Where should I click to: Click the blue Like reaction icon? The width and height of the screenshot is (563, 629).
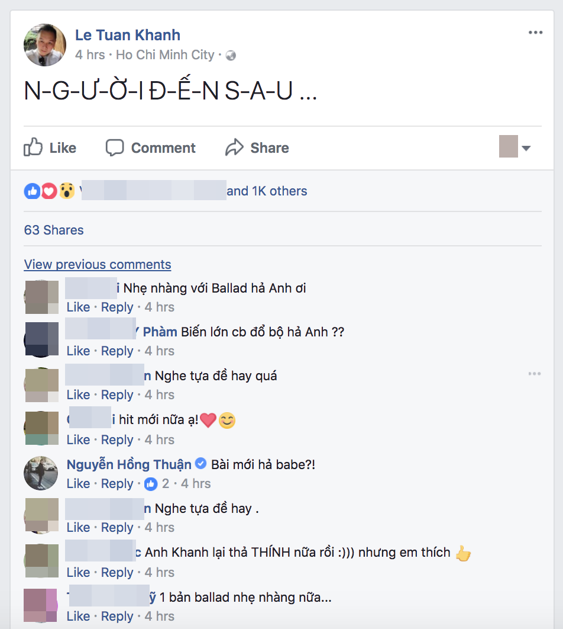click(x=32, y=191)
